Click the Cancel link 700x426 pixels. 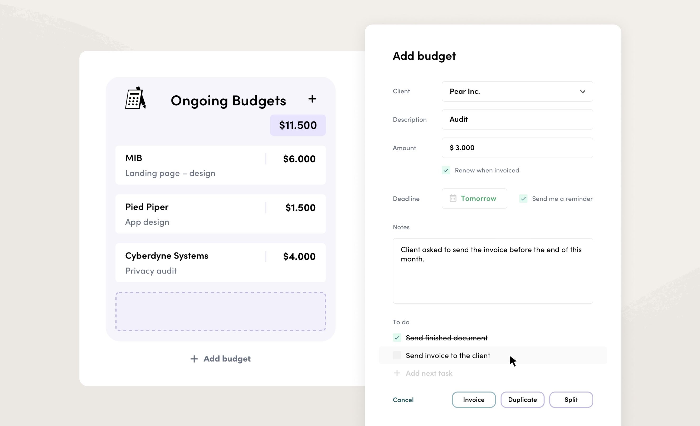(x=403, y=400)
